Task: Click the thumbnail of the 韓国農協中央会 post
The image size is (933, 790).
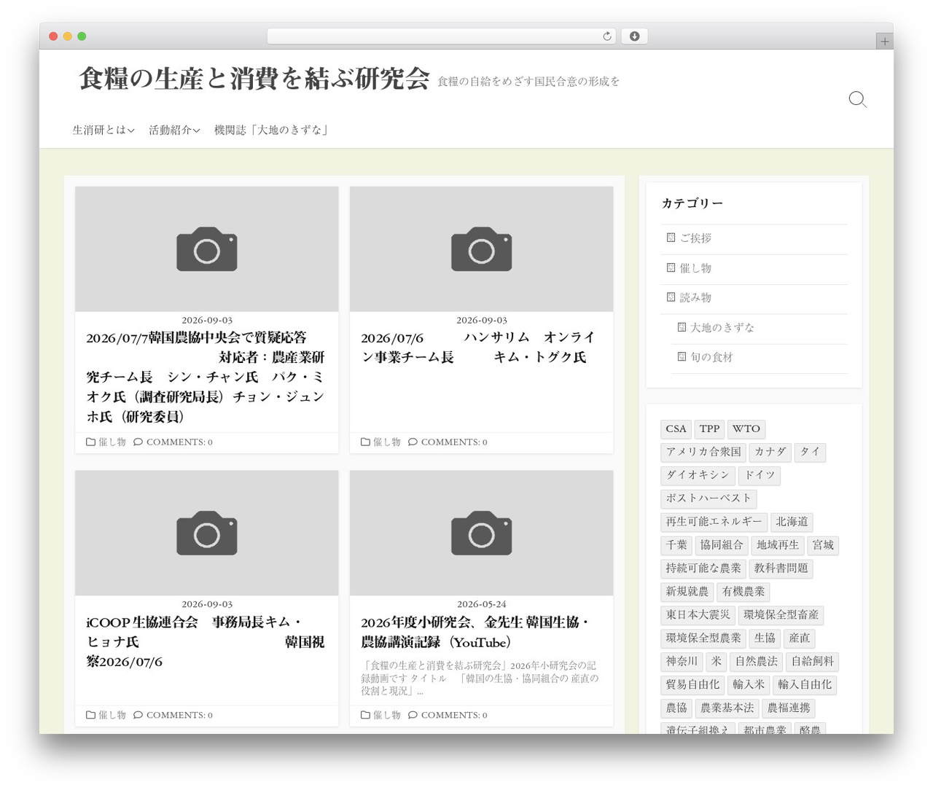Action: 206,249
